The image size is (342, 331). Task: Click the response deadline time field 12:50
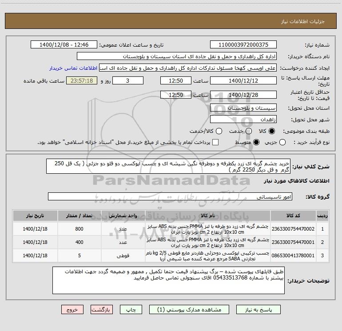tap(176, 81)
